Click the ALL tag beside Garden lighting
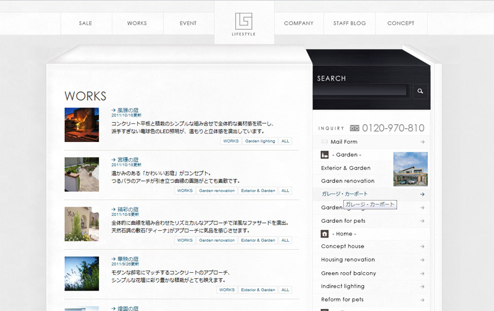The height and width of the screenshot is (311, 494). point(285,141)
